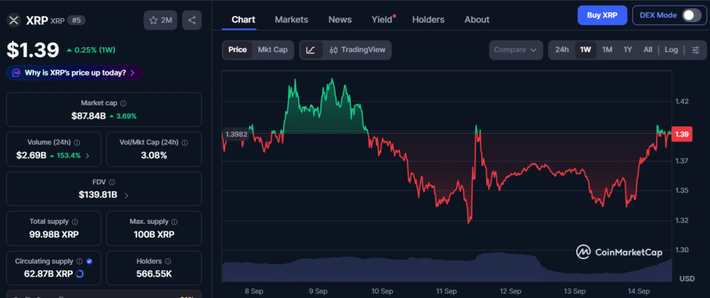Toggle Log scale on chart
The height and width of the screenshot is (298, 710).
(x=671, y=50)
